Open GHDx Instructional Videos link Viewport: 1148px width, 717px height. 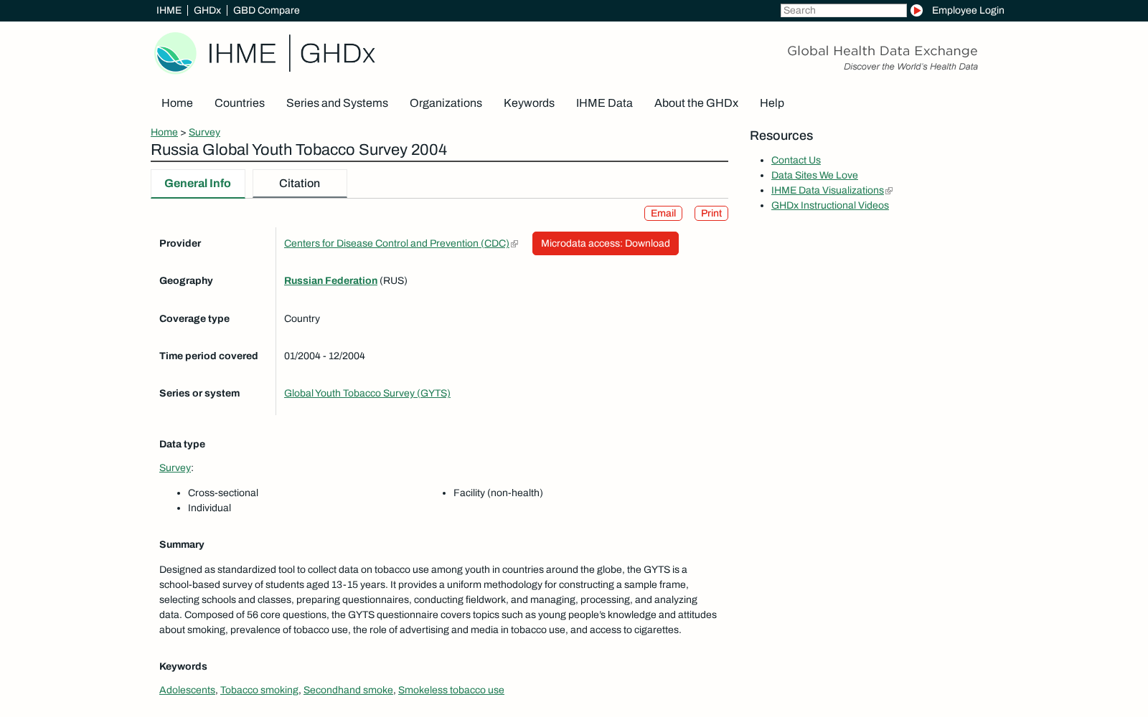(830, 206)
